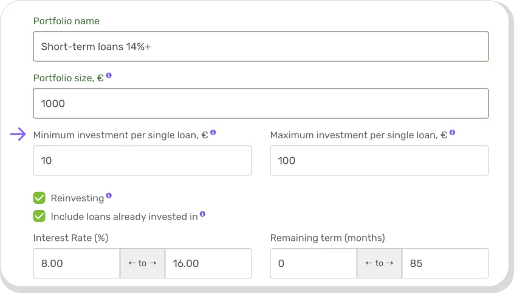Select the Minimum investment field showing 10

click(142, 161)
